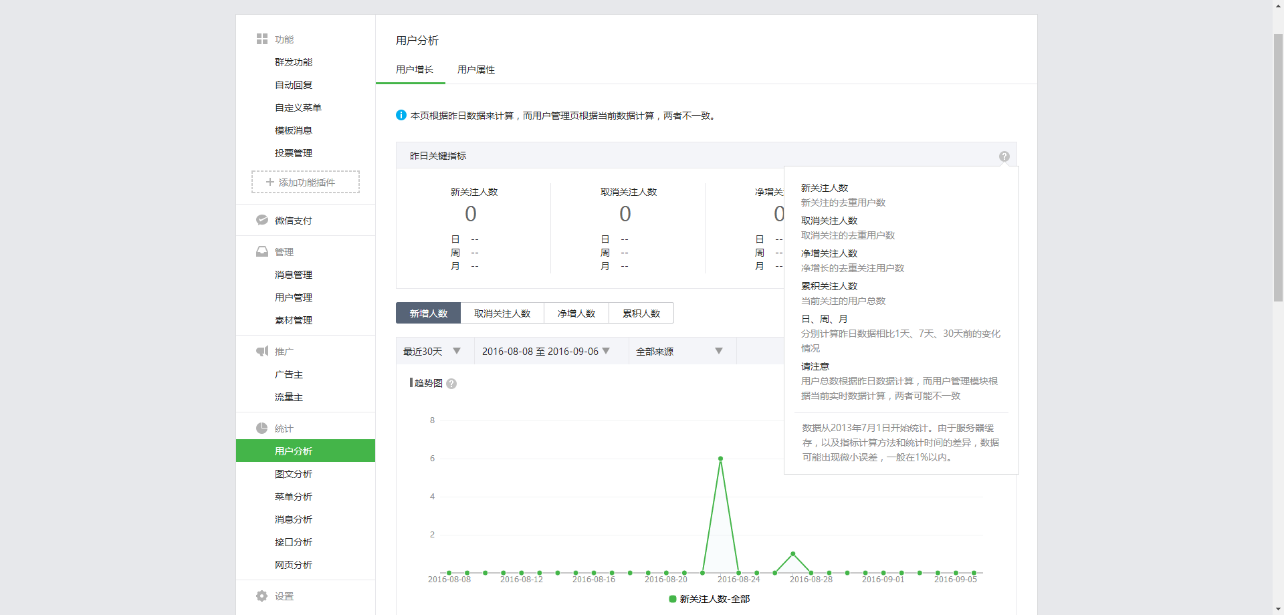Click the help icon on 昨日关键指标 header

coord(1004,156)
